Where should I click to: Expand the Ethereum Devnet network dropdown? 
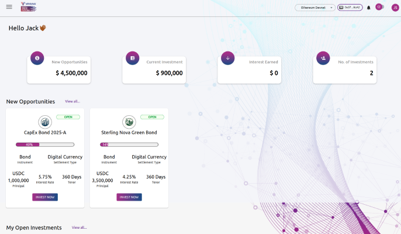315,8
